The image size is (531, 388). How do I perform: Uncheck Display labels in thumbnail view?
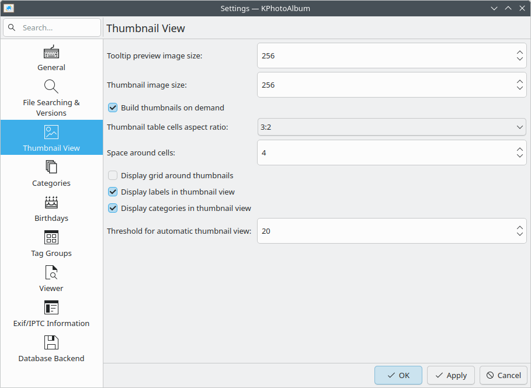(x=113, y=192)
